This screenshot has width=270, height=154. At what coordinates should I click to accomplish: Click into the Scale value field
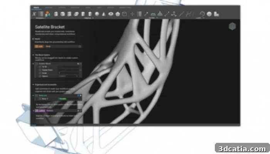[x=68, y=73]
